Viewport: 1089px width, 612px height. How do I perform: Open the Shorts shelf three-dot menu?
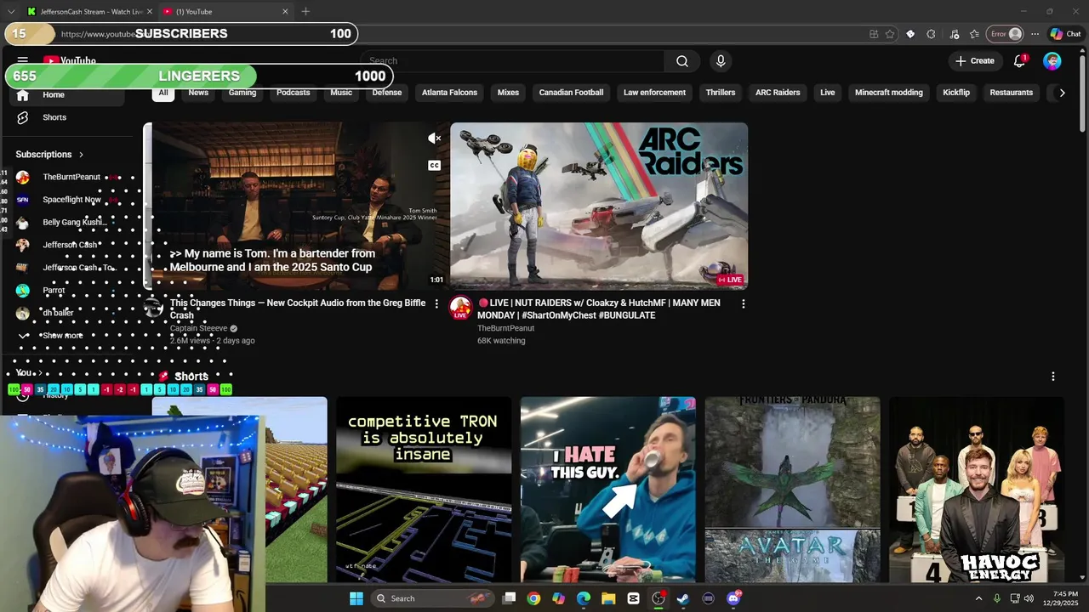click(x=1052, y=376)
